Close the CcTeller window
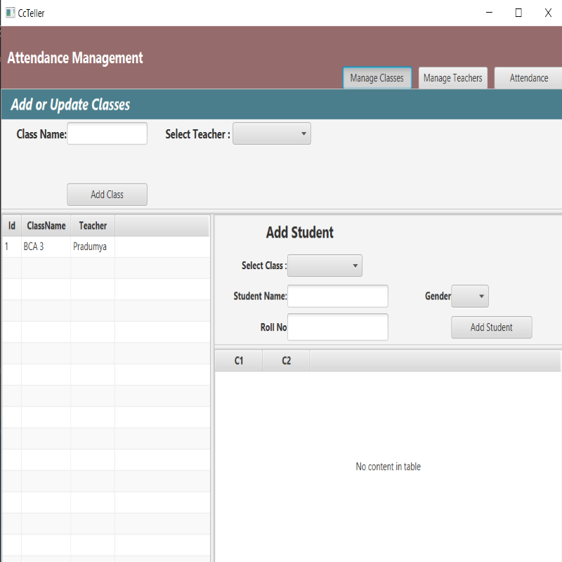Image resolution: width=562 pixels, height=562 pixels. tap(548, 13)
